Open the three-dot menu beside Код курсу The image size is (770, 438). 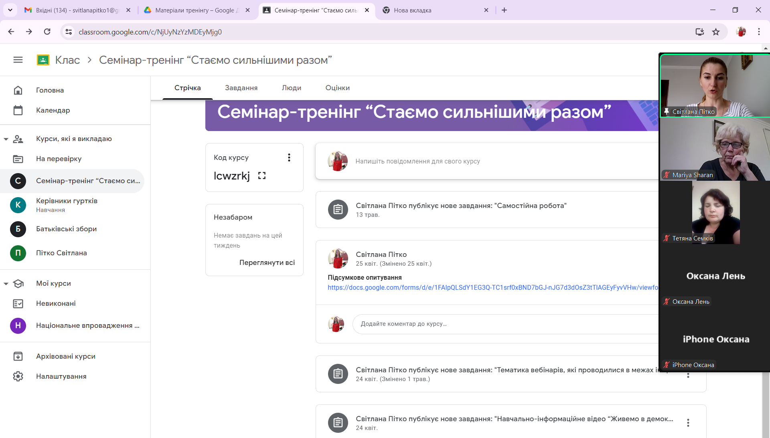coord(289,157)
